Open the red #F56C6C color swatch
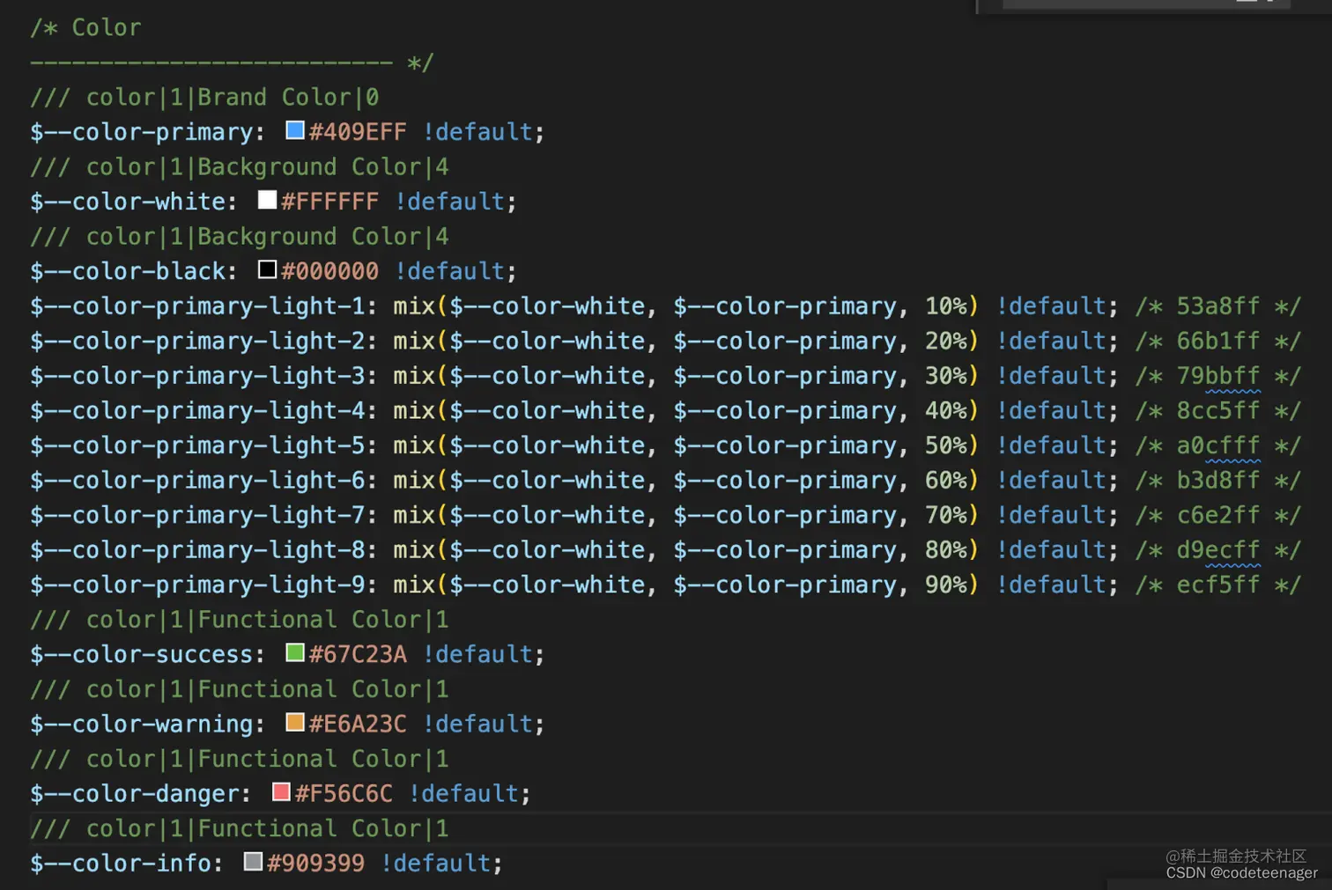The width and height of the screenshot is (1332, 890). coord(281,792)
